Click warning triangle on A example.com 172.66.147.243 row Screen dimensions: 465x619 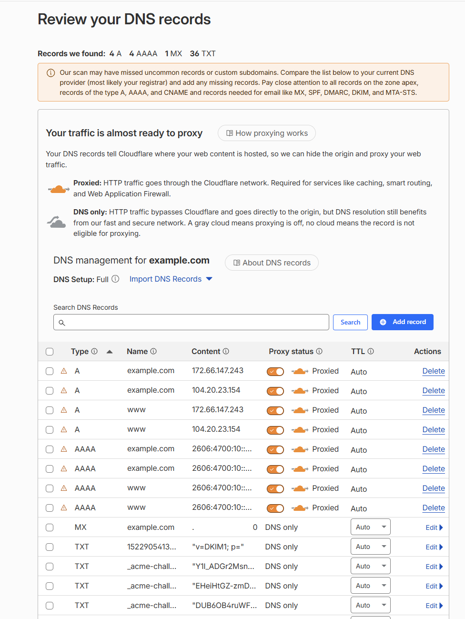[x=64, y=371]
